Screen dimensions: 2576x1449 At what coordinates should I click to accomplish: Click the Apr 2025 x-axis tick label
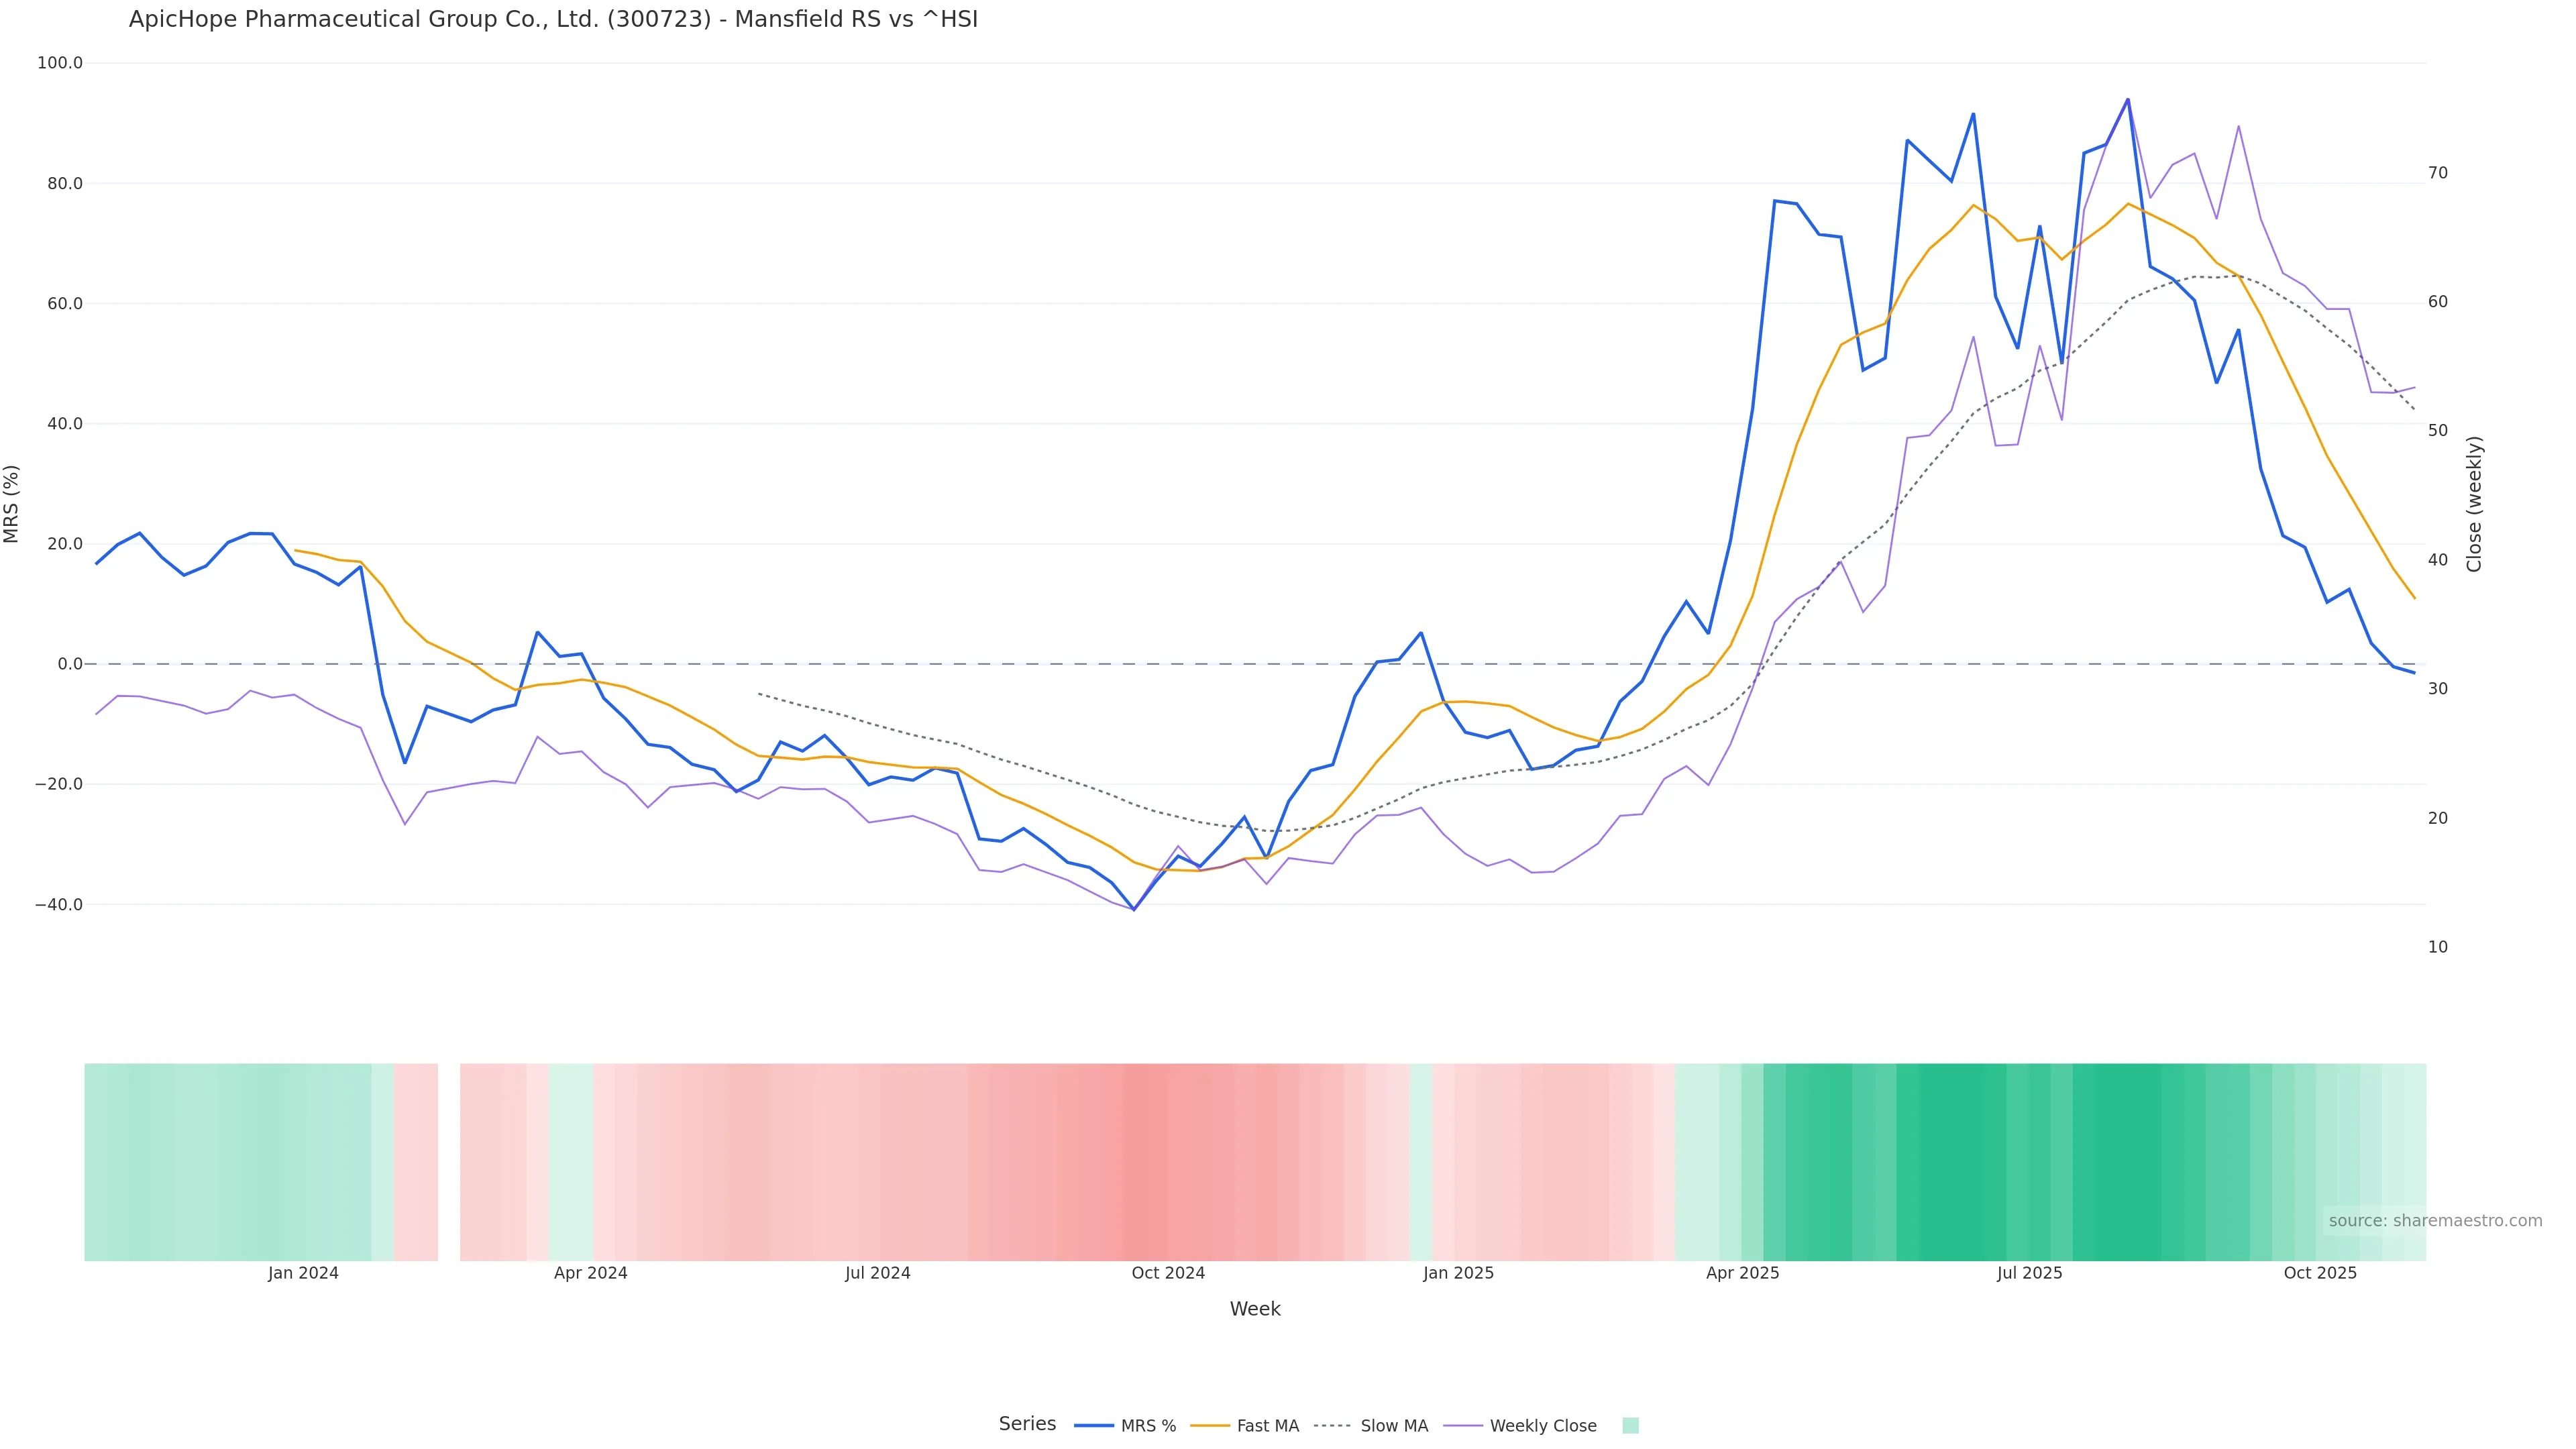click(1742, 1273)
